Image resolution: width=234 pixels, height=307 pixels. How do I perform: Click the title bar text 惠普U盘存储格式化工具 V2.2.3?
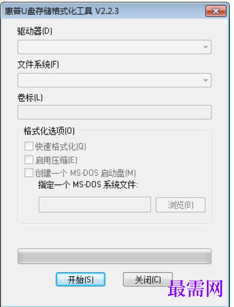pyautogui.click(x=62, y=11)
